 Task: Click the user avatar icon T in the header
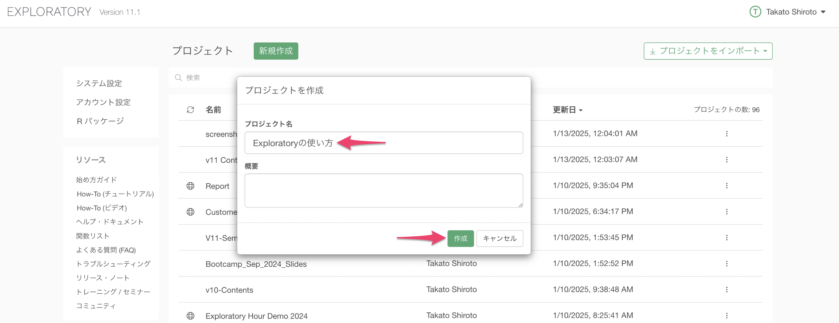[755, 12]
